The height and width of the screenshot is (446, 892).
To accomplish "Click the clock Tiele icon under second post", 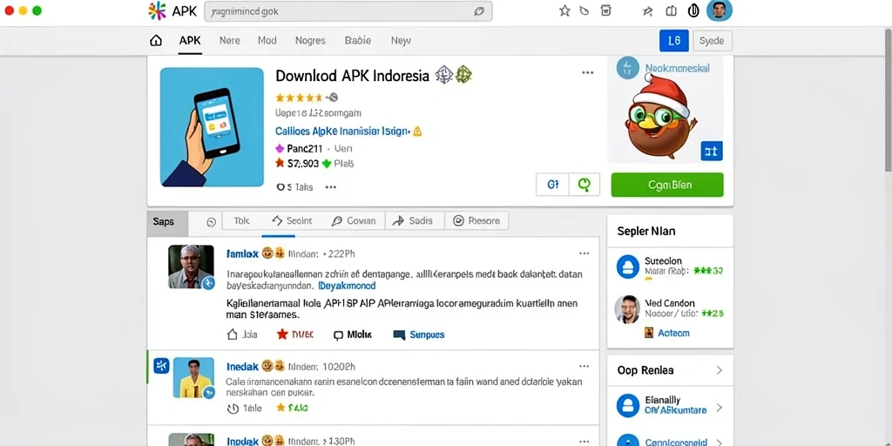I will [x=232, y=408].
